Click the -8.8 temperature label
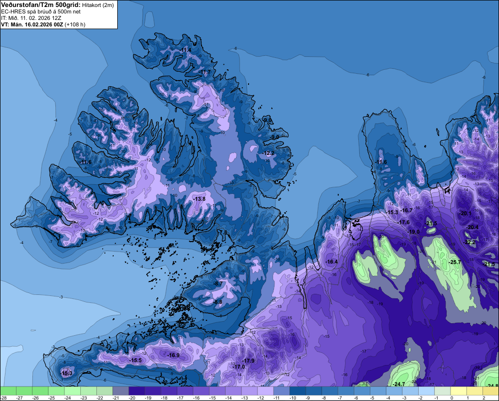The width and height of the screenshot is (499, 401). point(219,302)
